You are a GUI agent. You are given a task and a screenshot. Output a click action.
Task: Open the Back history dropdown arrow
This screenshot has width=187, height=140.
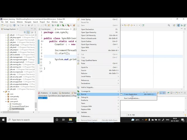coord(134,25)
